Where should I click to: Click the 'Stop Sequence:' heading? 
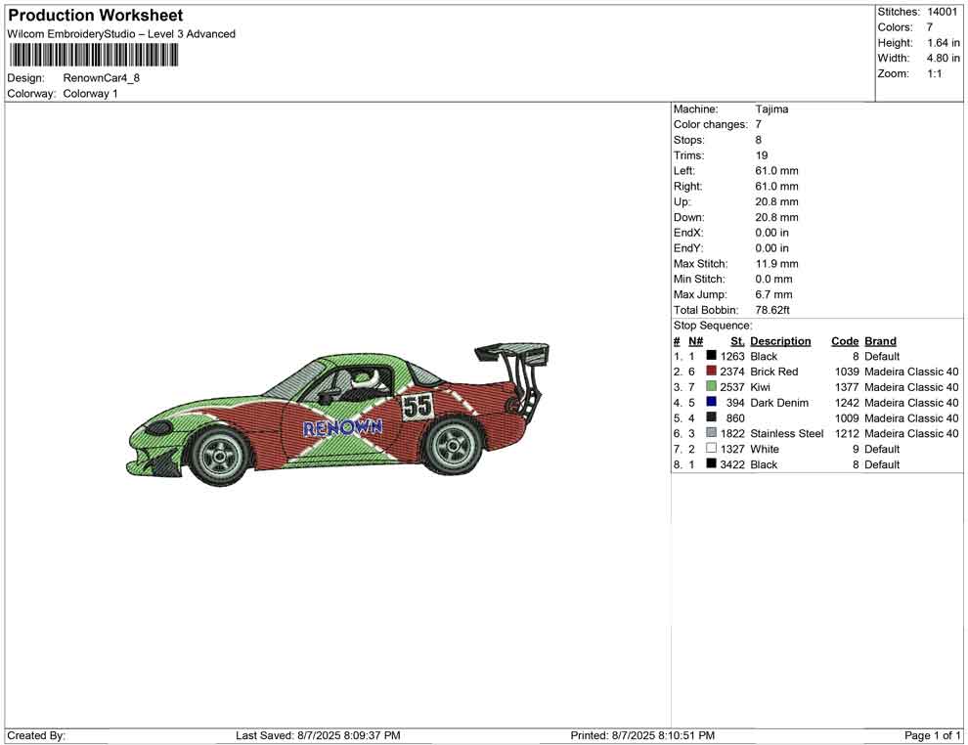click(x=713, y=326)
